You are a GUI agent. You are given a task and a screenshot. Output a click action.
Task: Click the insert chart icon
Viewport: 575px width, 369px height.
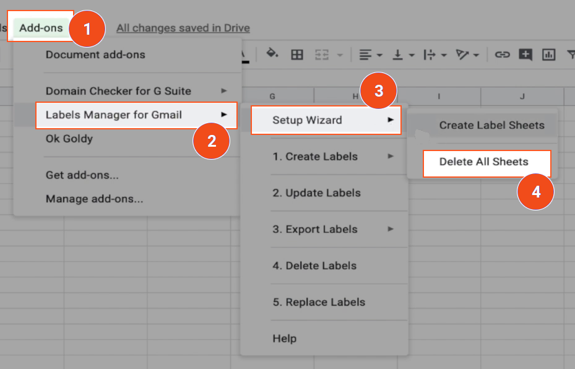[548, 55]
